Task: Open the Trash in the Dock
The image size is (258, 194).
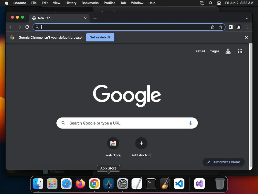Action: 220,184
